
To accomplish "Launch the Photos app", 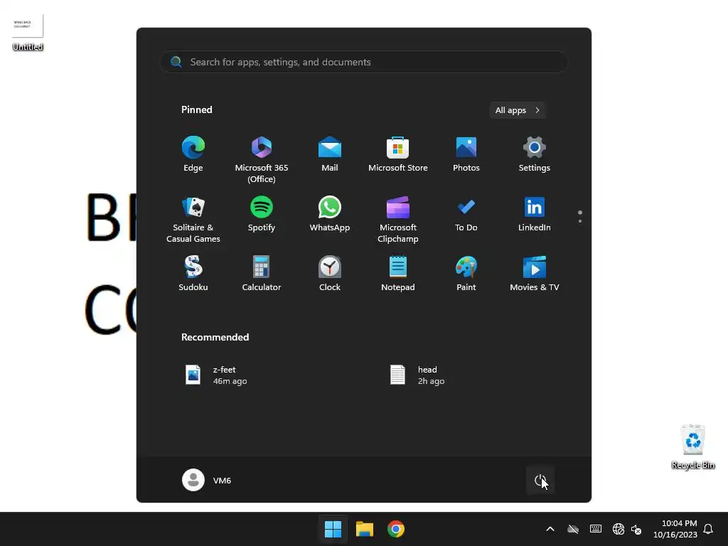I will point(466,154).
